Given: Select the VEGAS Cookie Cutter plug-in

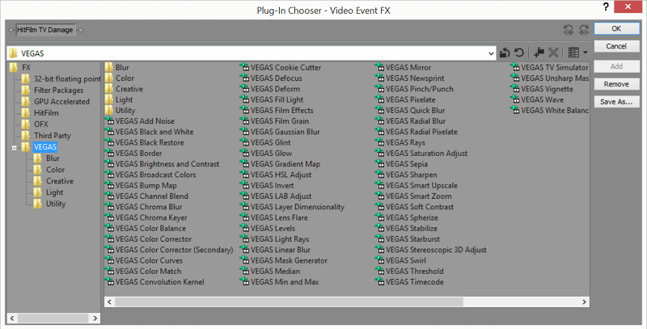Looking at the screenshot, I should tap(281, 67).
